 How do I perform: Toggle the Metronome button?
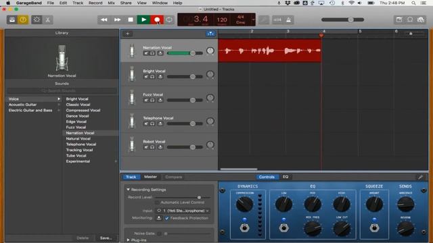click(289, 20)
